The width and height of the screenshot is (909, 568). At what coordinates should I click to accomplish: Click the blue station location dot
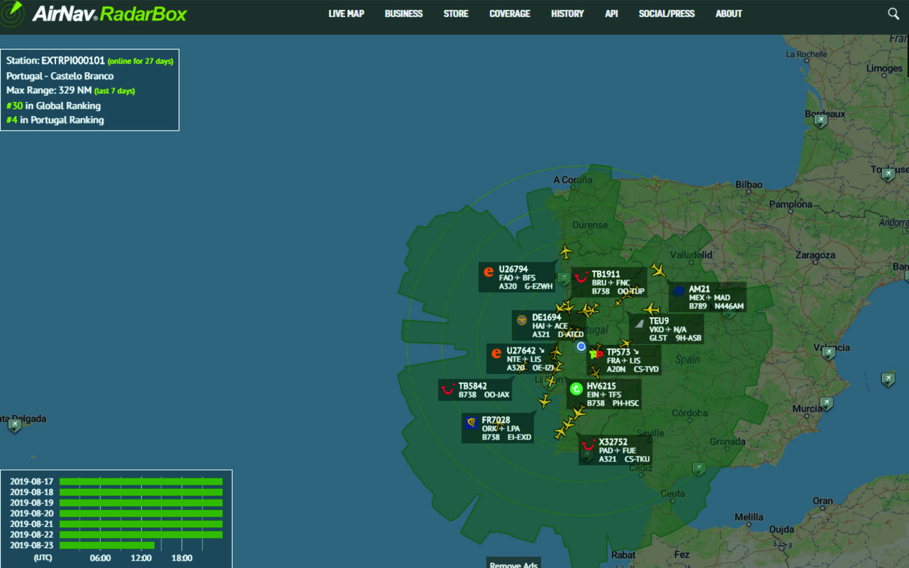[581, 346]
